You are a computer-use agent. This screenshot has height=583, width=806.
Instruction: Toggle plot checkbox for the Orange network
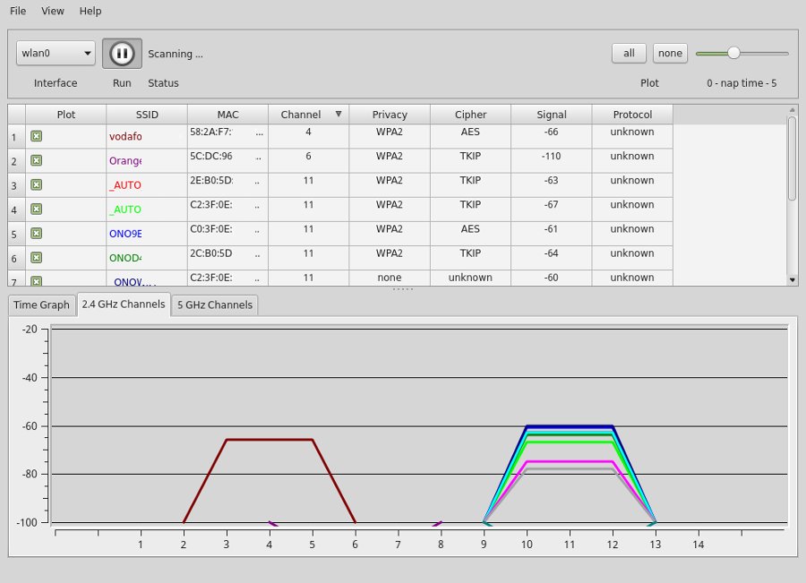tap(36, 160)
